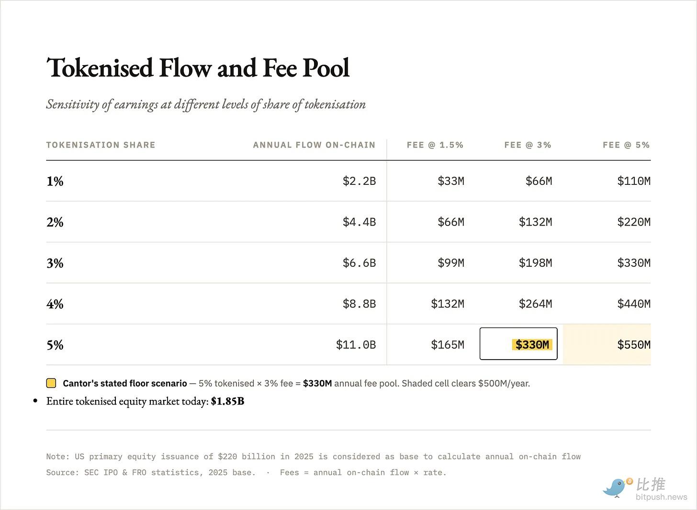Click the bitpush.news watermark text
This screenshot has height=510, width=697.
(662, 497)
